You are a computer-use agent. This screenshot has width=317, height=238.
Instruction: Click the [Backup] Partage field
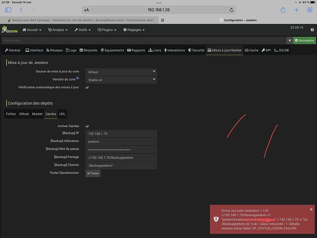pyautogui.click(x=121, y=158)
